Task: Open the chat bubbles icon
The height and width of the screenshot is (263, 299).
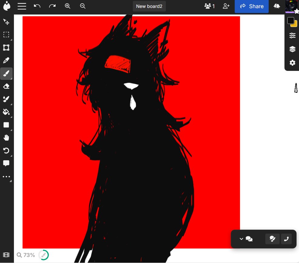Action: click(x=249, y=239)
